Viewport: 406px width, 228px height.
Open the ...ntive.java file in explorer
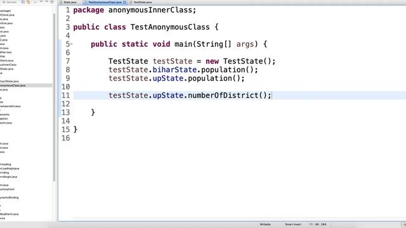[x=6, y=23]
